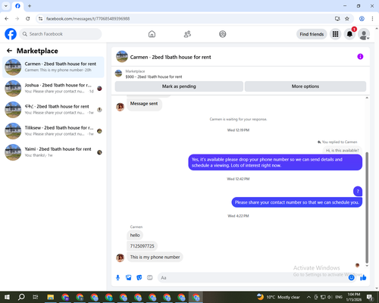Open a new browser tab
379x303 pixels.
click(x=30, y=6)
